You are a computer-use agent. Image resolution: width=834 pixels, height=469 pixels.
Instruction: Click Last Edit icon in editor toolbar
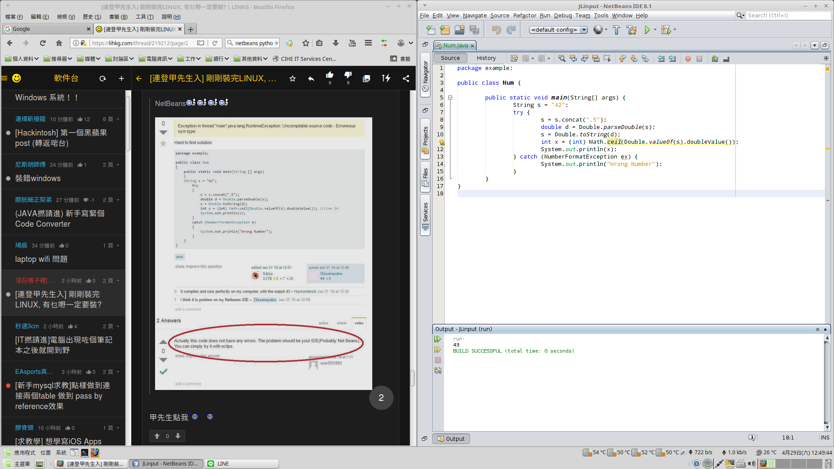(514, 59)
